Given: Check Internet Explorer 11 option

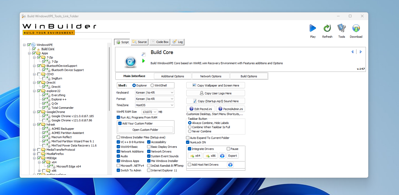Looking at the screenshot, I should (149, 170).
